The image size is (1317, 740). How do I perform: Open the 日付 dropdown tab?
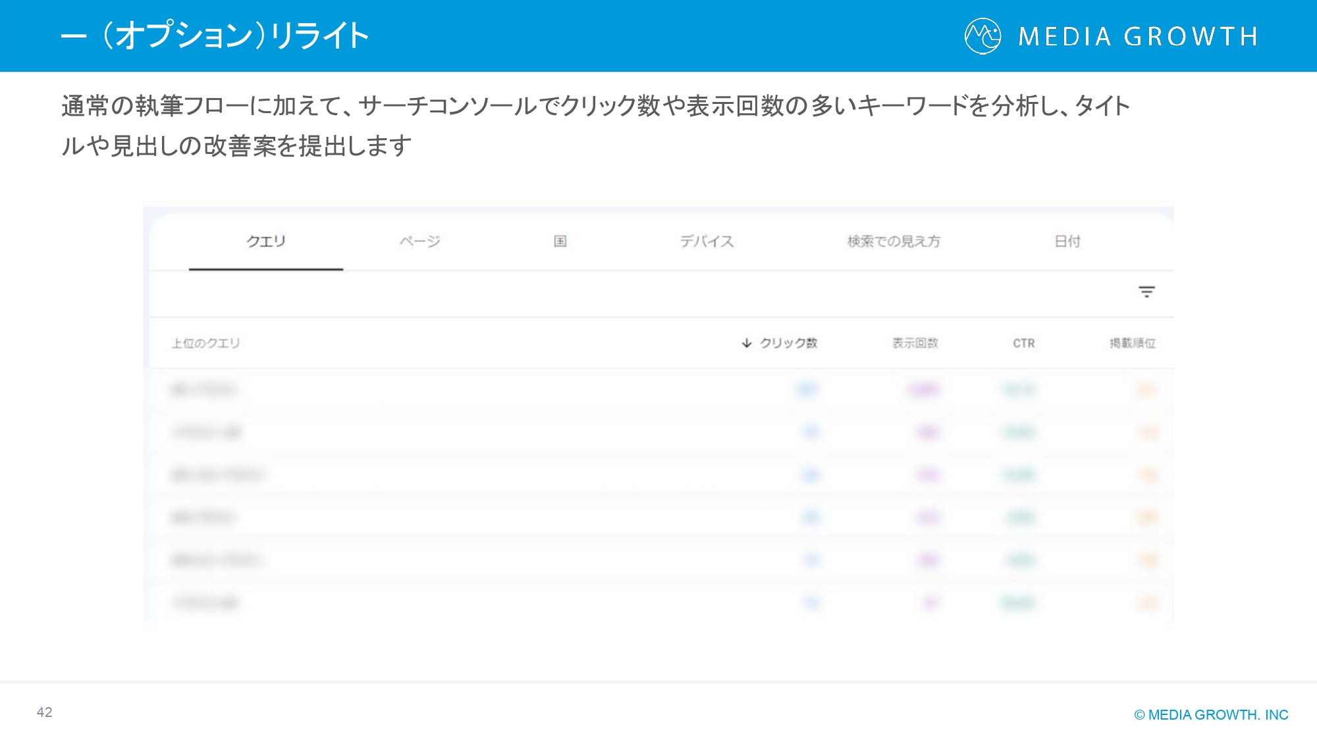(x=1067, y=242)
